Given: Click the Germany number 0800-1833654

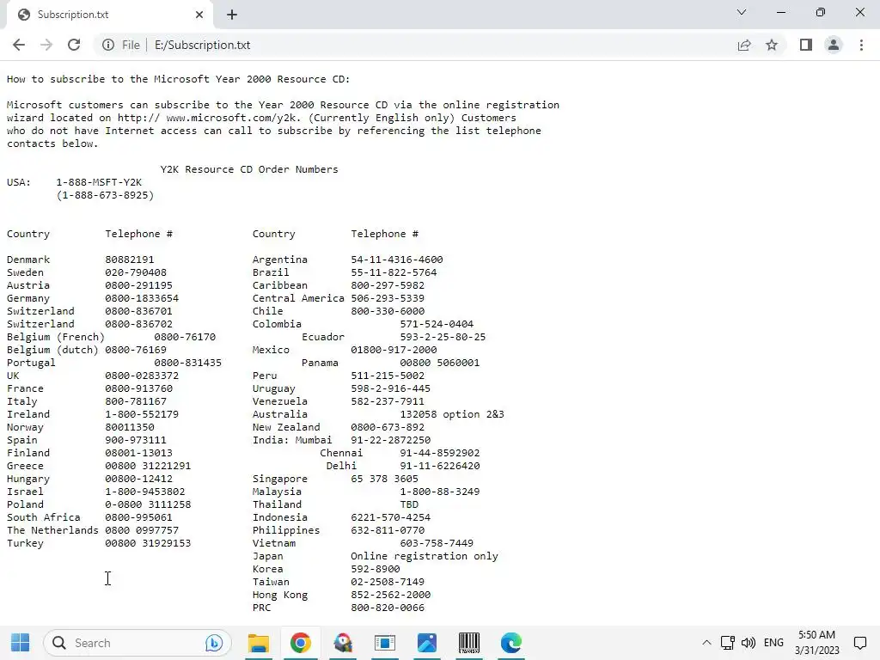Looking at the screenshot, I should point(142,298).
